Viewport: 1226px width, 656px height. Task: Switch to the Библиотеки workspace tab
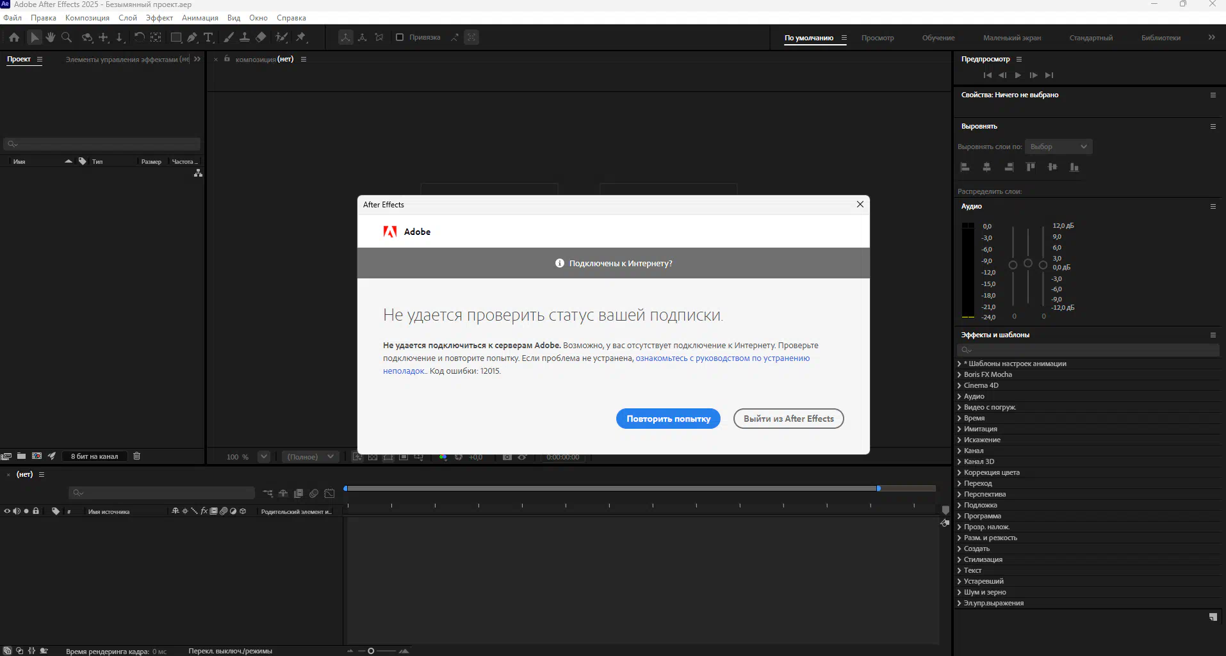tap(1161, 38)
